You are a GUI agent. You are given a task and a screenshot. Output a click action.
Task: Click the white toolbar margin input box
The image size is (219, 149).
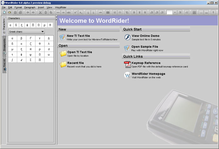pos(170,12)
